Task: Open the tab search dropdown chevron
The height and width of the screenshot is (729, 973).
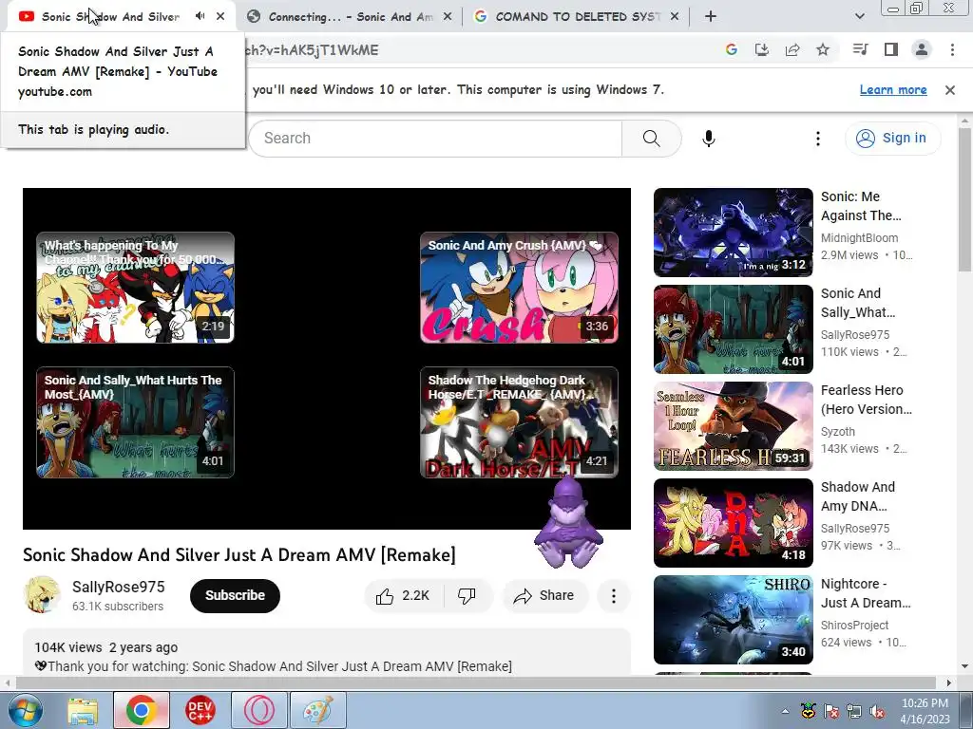Action: (859, 17)
